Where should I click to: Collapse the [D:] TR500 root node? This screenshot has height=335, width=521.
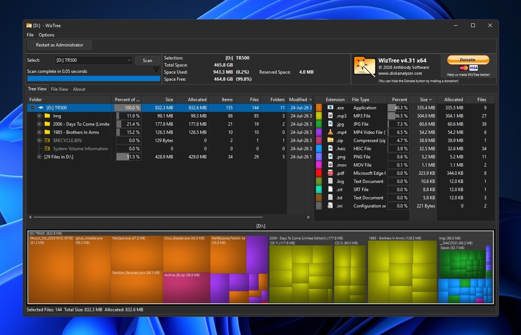click(x=33, y=108)
